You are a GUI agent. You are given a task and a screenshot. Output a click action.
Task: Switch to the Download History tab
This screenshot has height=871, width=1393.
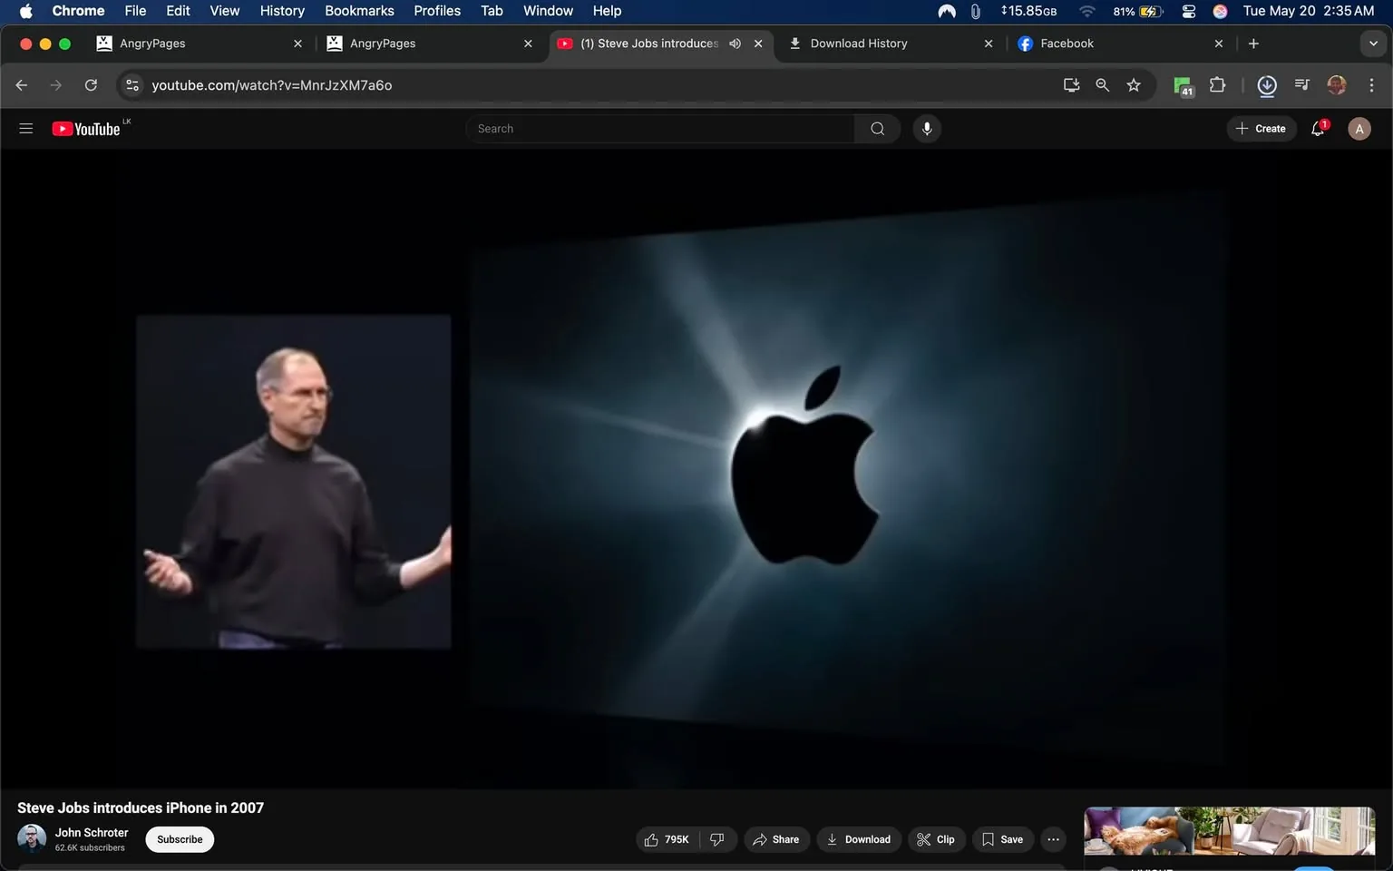coord(858,44)
